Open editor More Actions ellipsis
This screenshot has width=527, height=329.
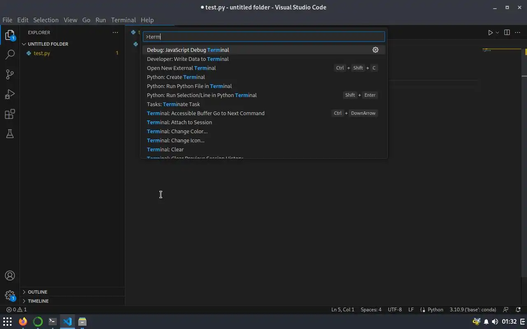click(x=518, y=32)
